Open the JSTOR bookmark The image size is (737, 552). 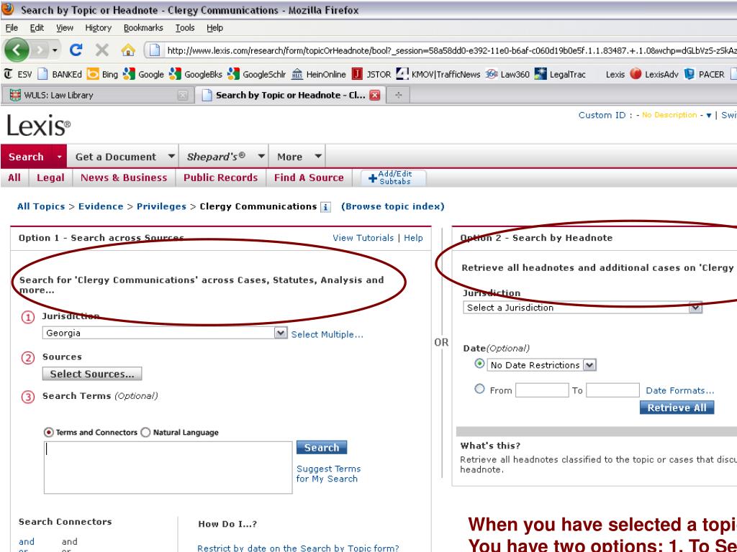[x=371, y=74]
